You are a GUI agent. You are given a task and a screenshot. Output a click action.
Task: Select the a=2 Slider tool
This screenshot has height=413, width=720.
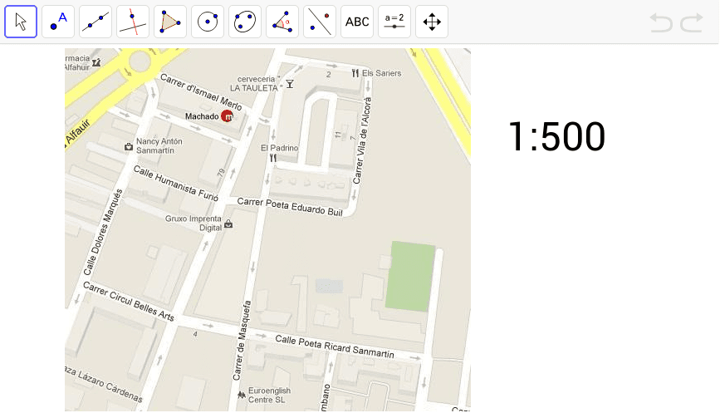point(394,22)
